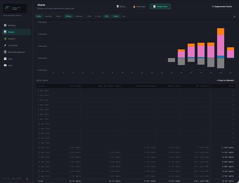Toggle dark mode moon icon in toolbar

(x=235, y=16)
